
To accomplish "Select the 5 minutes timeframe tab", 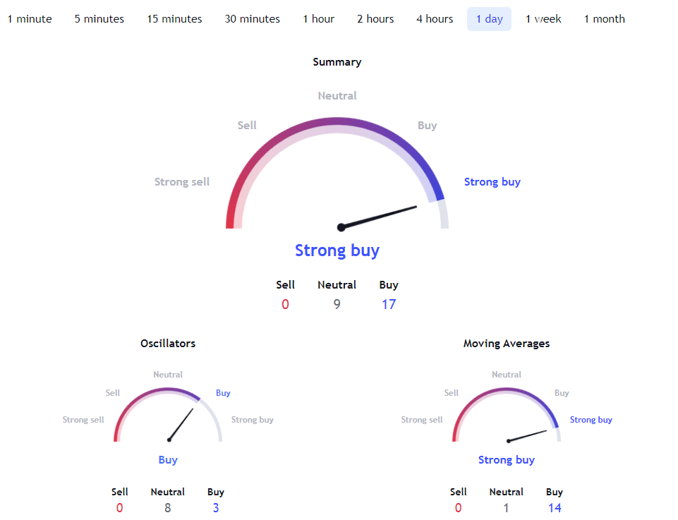I will click(x=99, y=19).
